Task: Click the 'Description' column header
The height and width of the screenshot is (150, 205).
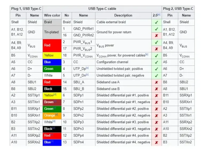Action: coord(123,15)
